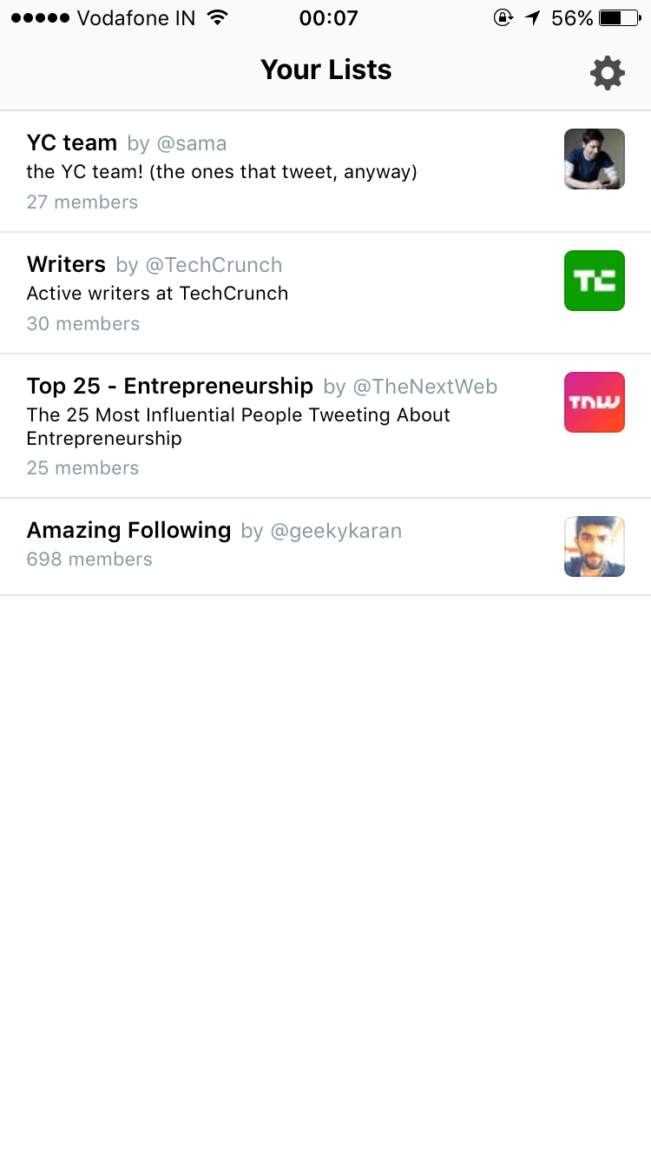This screenshot has height=1159, width=651.
Task: Tap the Your Lists title
Action: pos(326,70)
